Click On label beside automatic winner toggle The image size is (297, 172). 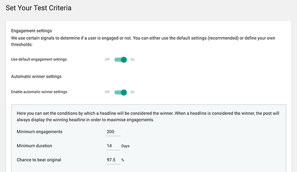[133, 92]
